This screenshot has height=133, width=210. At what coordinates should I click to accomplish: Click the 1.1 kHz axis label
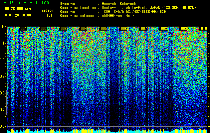point(3,43)
